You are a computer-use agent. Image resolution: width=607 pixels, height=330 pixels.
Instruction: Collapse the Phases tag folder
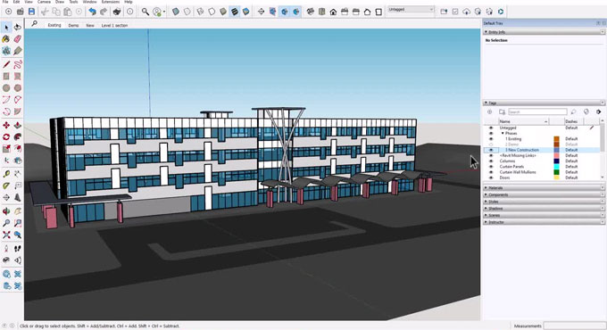(x=503, y=133)
